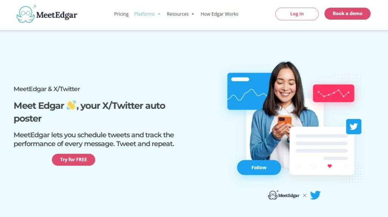Screen dimensions: 388x217
Task: Expand the Platforms dropdown arrow
Action: click(x=159, y=14)
